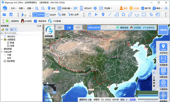Toggle the 影像 layer checkbox

(8, 43)
